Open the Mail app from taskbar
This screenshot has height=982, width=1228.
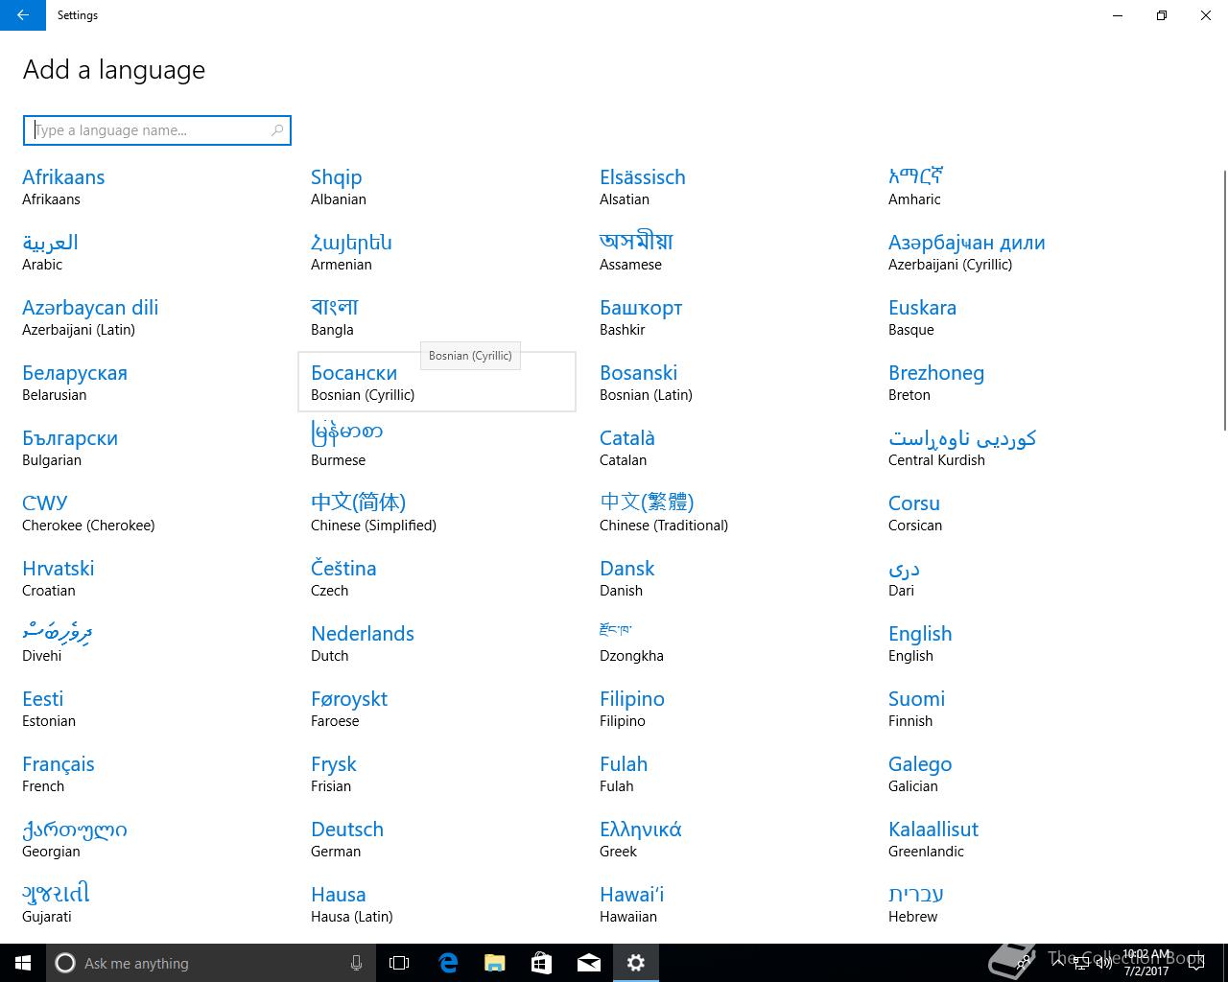(x=589, y=963)
